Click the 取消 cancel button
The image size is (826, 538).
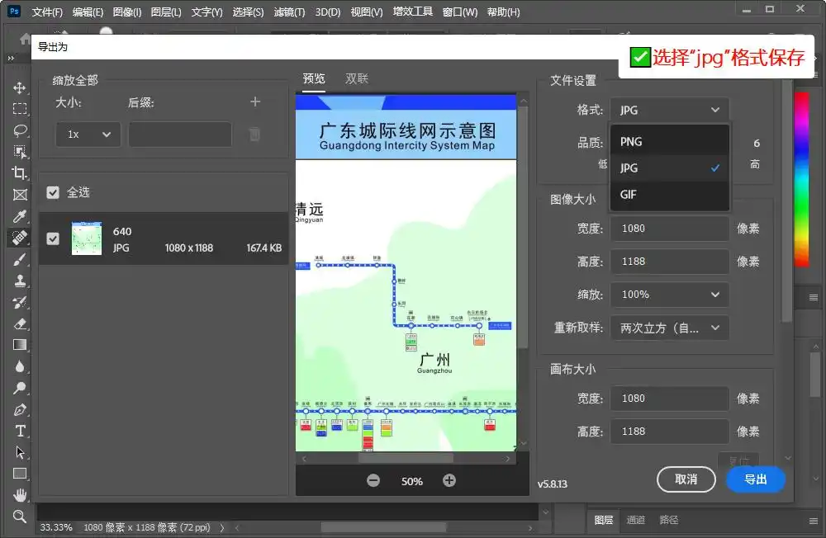(686, 479)
